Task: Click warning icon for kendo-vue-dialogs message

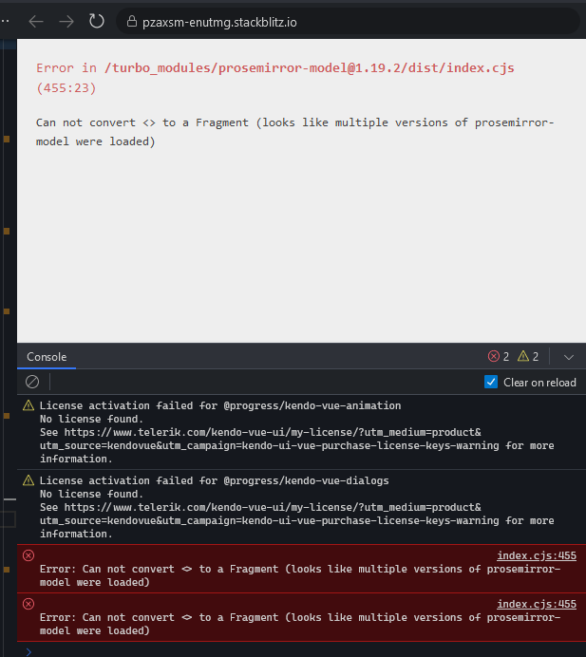Action: pos(28,480)
